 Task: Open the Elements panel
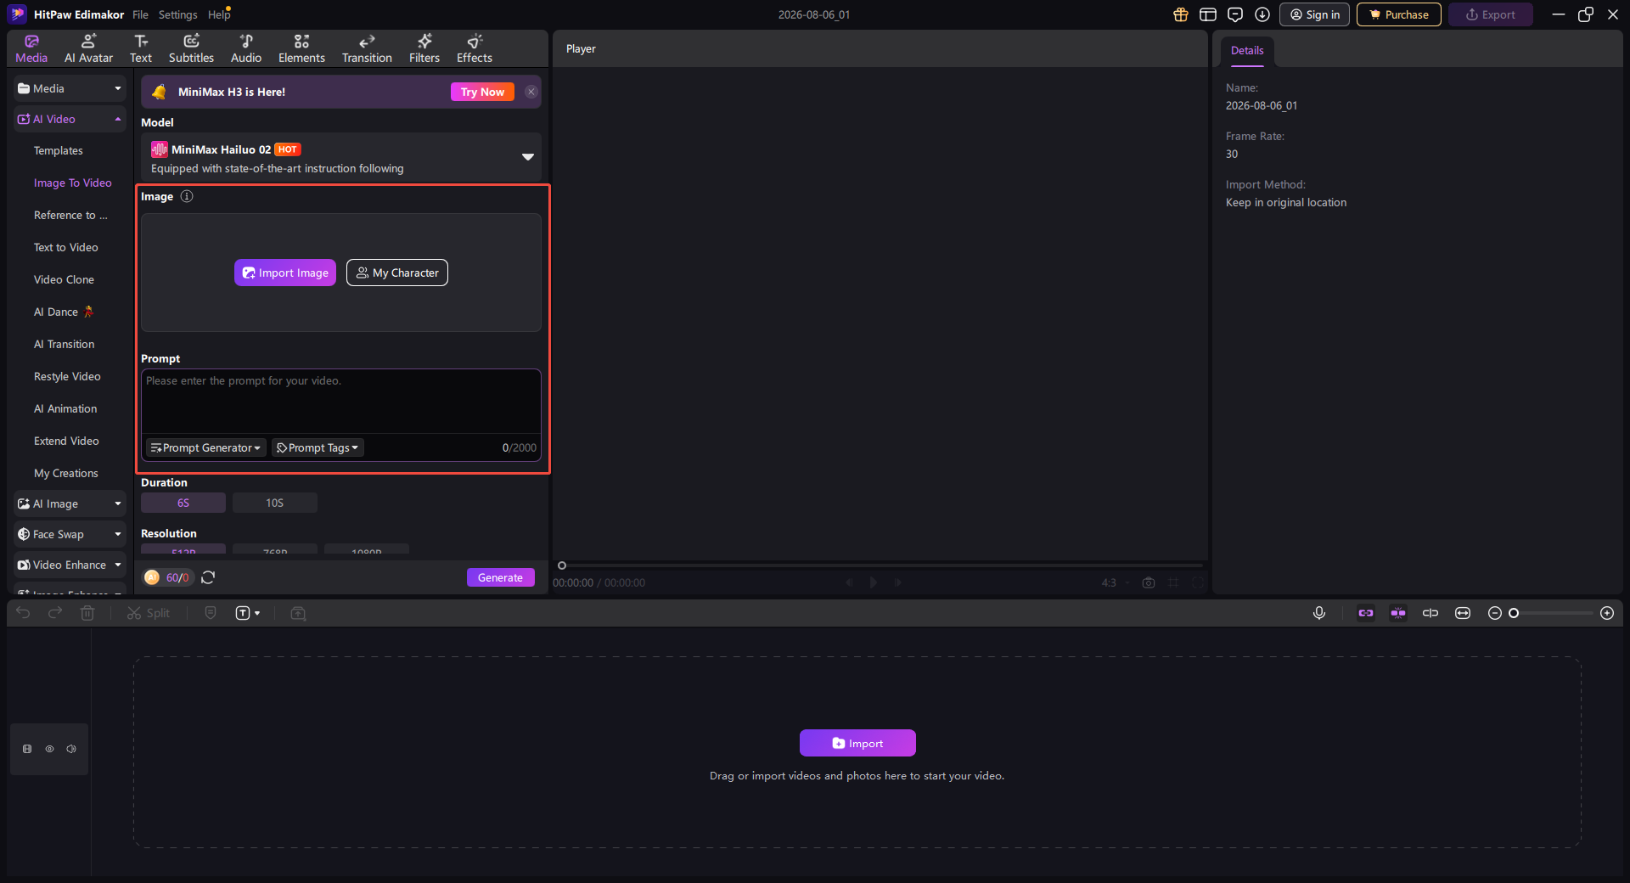point(301,48)
